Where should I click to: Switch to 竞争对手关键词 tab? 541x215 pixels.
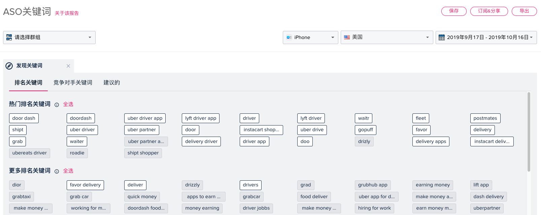(x=73, y=82)
